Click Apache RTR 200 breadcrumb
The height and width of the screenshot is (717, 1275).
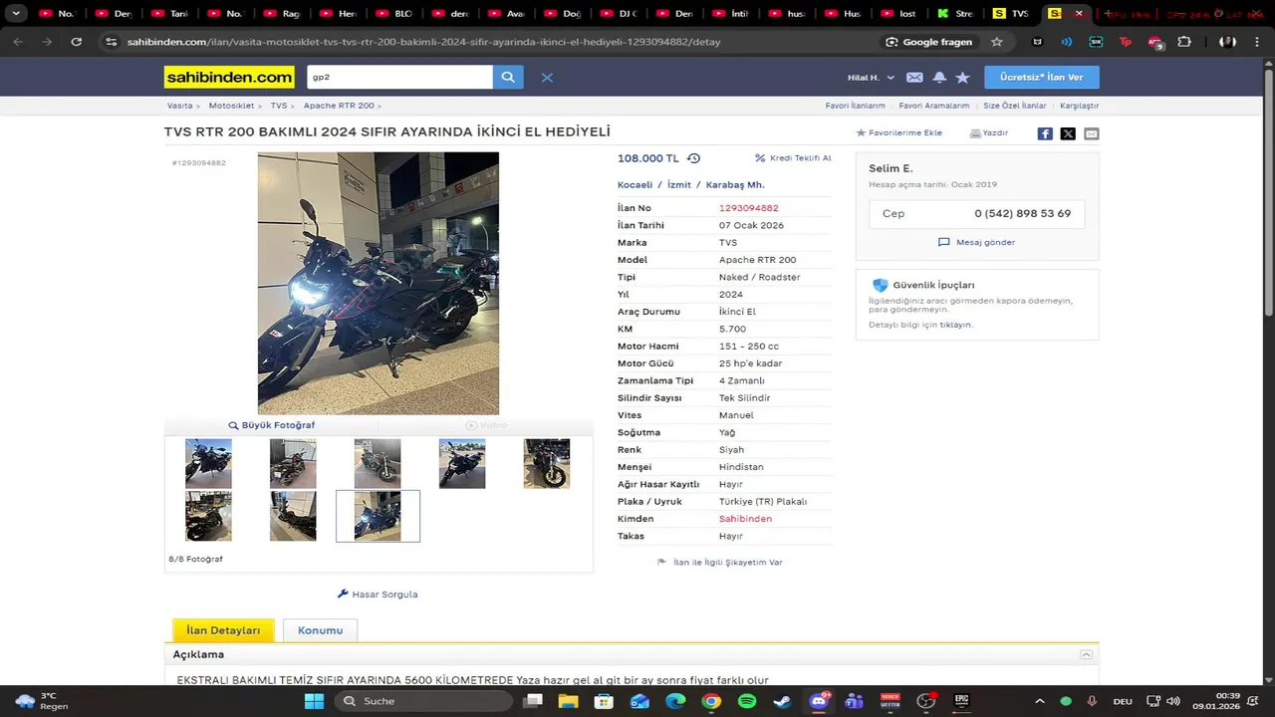tap(339, 106)
